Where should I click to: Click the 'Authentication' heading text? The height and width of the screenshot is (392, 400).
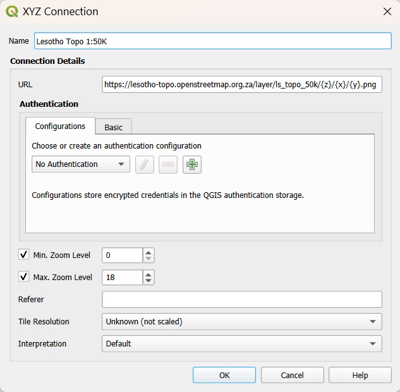click(x=49, y=104)
